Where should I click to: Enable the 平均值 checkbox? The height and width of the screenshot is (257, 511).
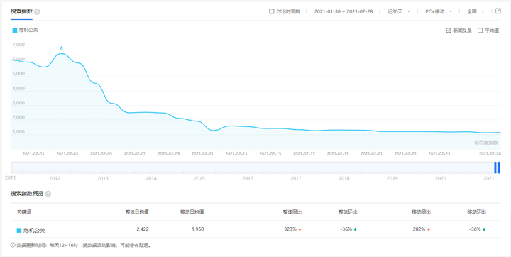click(x=480, y=31)
